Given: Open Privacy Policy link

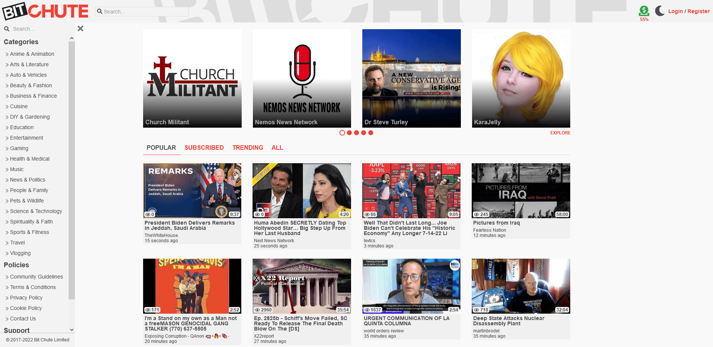Looking at the screenshot, I should click(26, 298).
